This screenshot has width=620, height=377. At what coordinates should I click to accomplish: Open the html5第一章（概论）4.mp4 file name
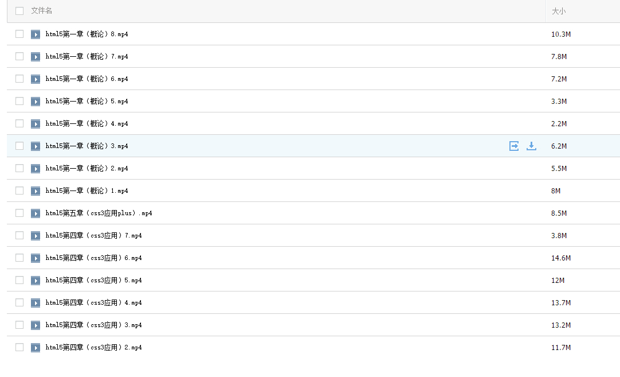[87, 124]
